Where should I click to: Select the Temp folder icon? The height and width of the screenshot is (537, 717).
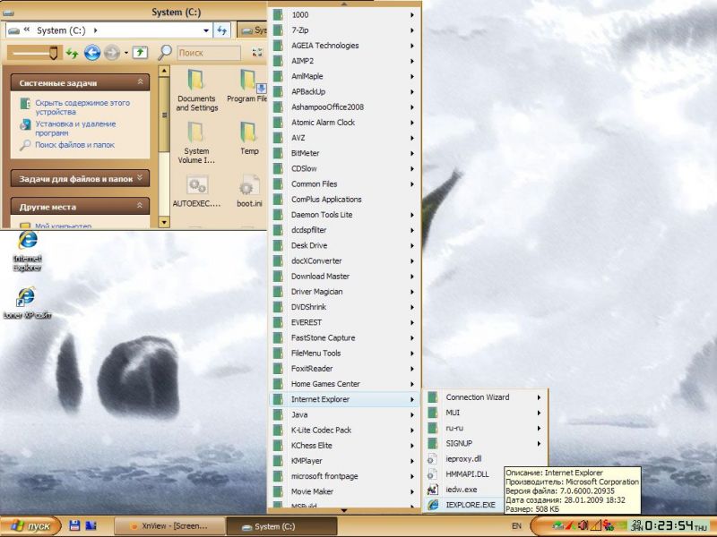(248, 135)
